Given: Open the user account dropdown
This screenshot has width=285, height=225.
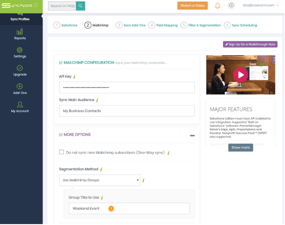Looking at the screenshot, I should click(x=260, y=5).
